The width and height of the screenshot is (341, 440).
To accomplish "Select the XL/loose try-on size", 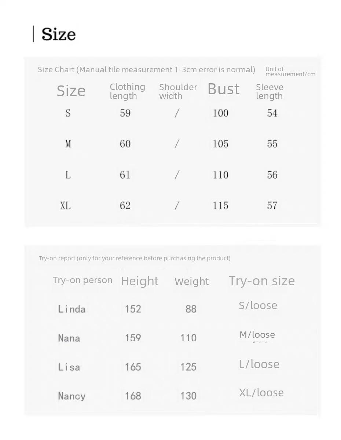I will (x=261, y=393).
